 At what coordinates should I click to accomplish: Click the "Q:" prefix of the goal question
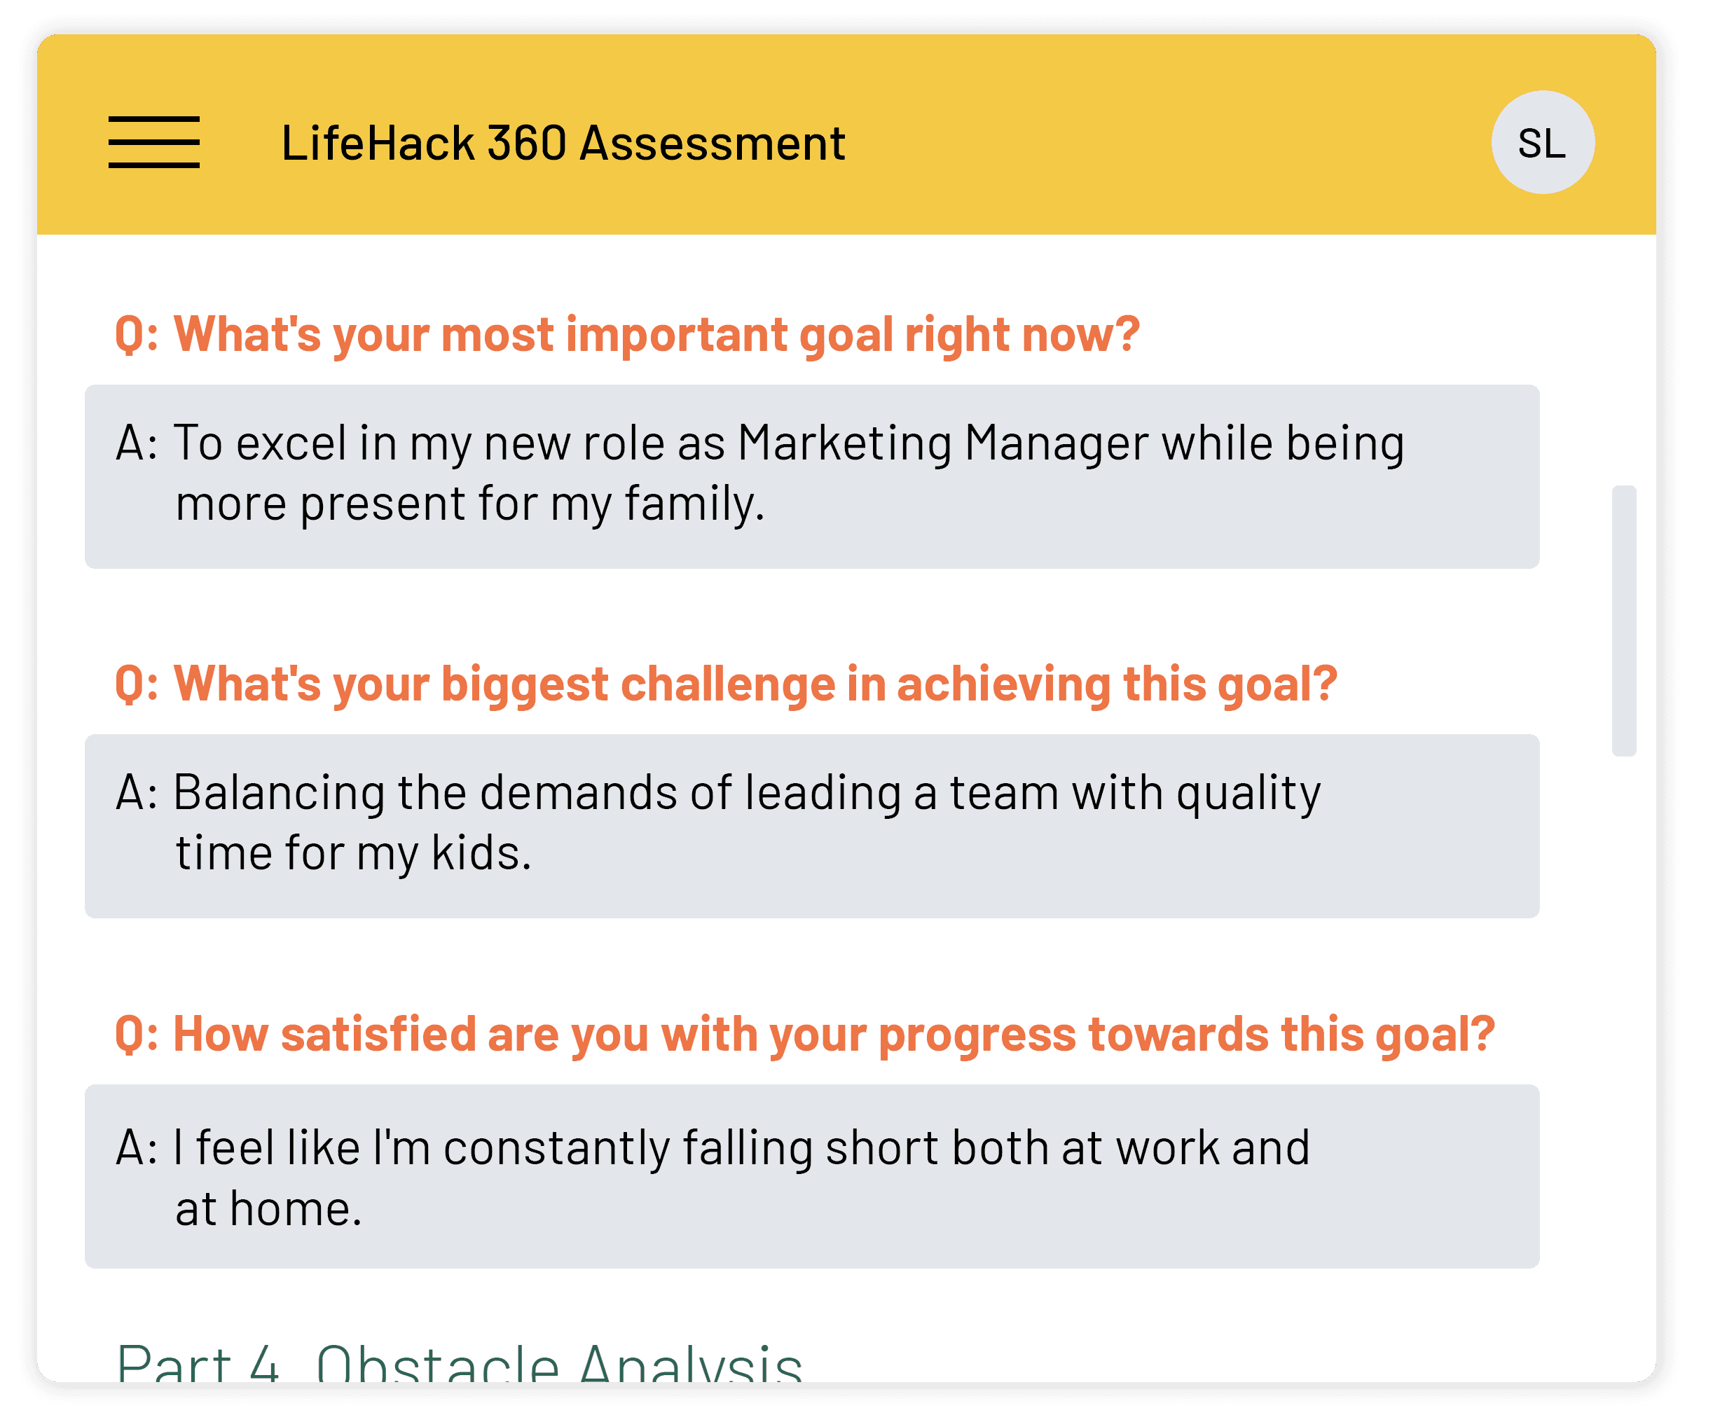pos(136,334)
